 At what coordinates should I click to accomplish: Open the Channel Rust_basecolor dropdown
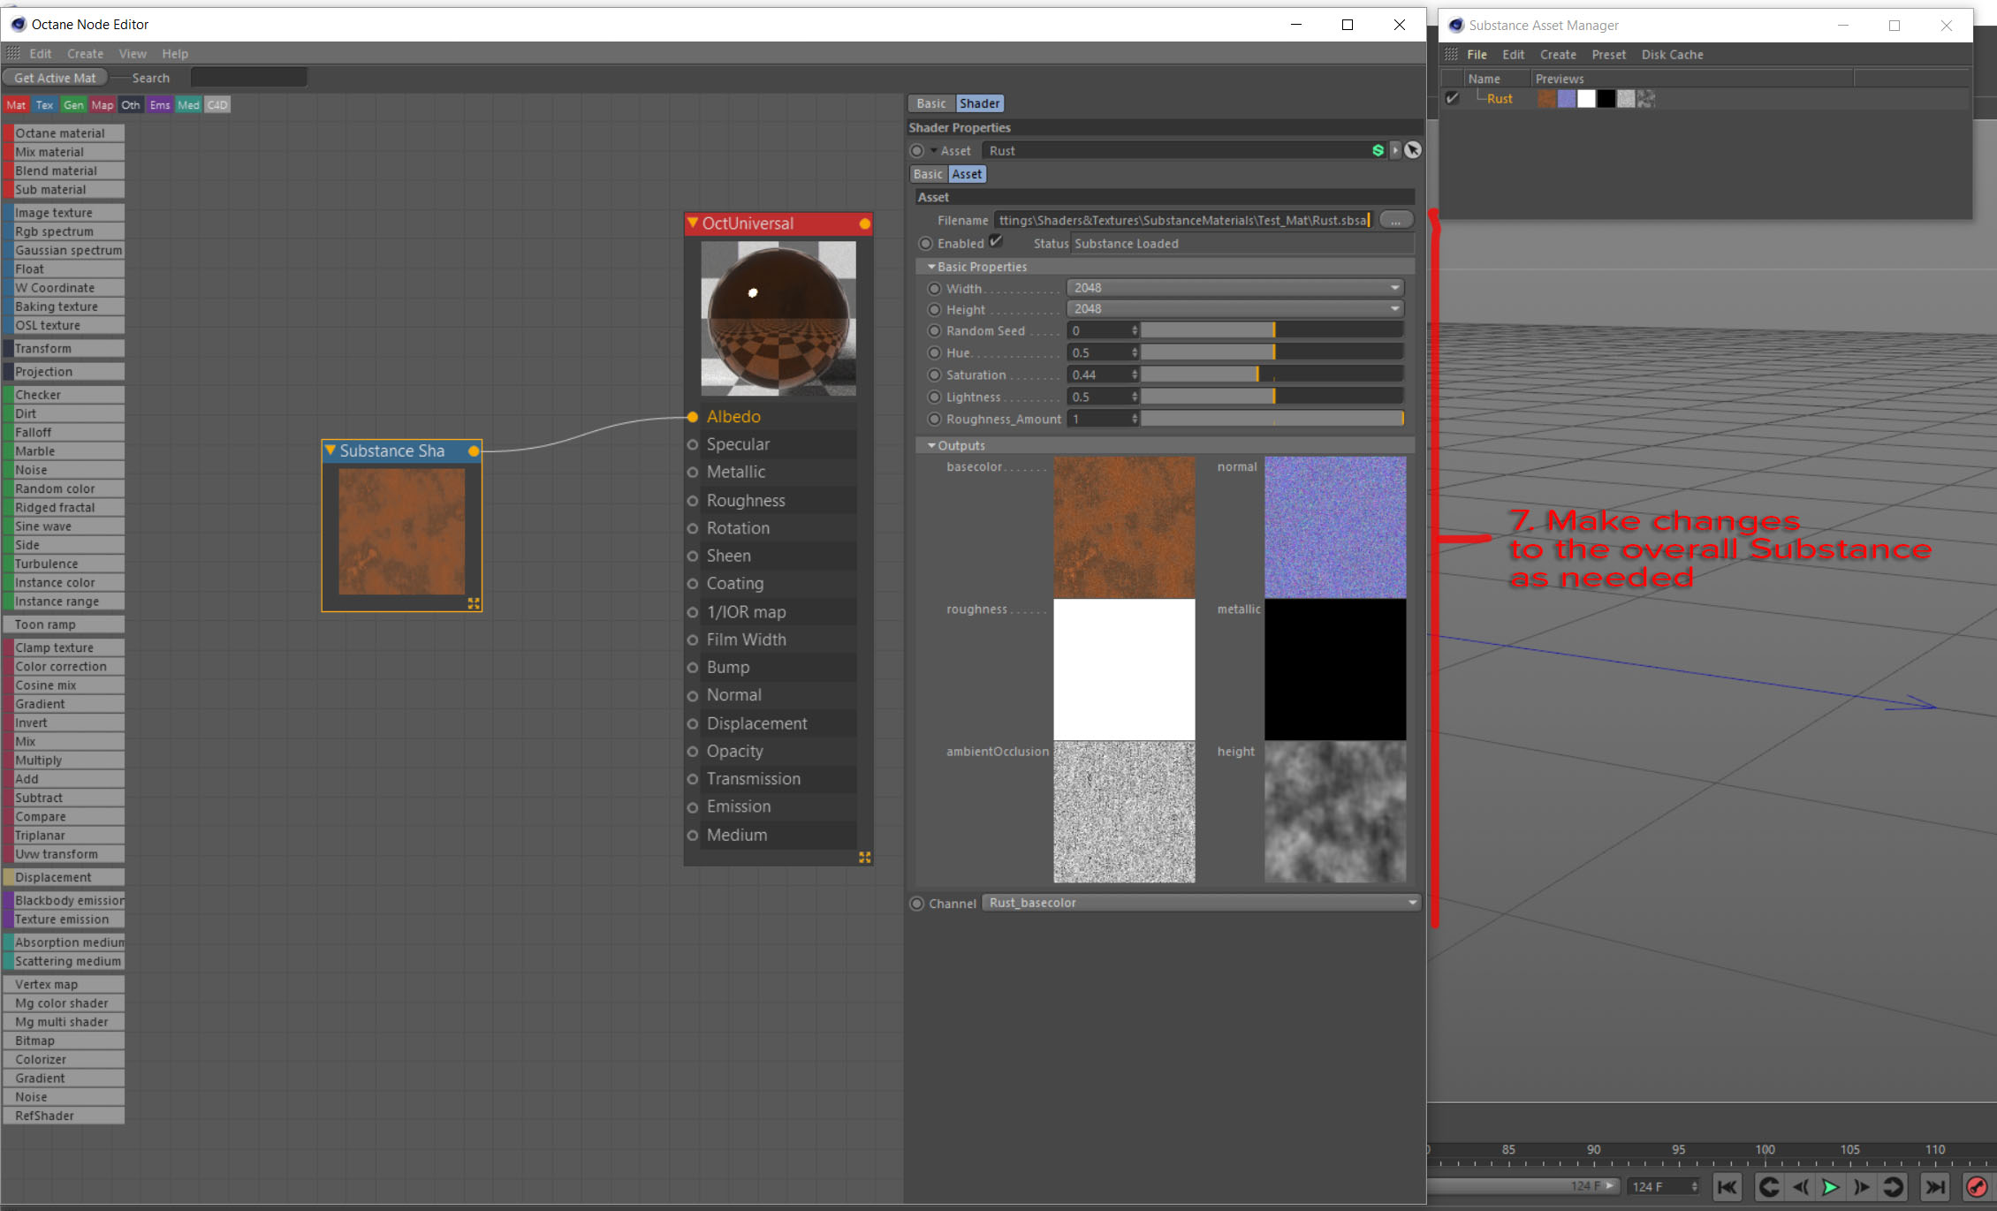click(1200, 903)
